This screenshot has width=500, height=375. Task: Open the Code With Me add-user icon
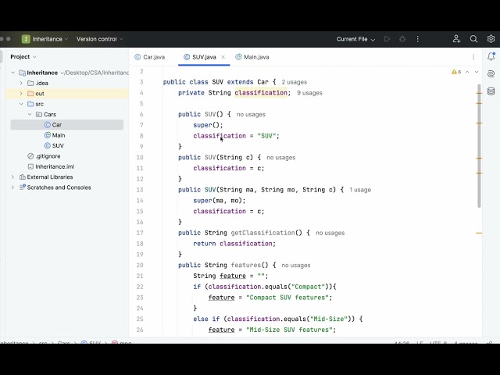click(456, 39)
